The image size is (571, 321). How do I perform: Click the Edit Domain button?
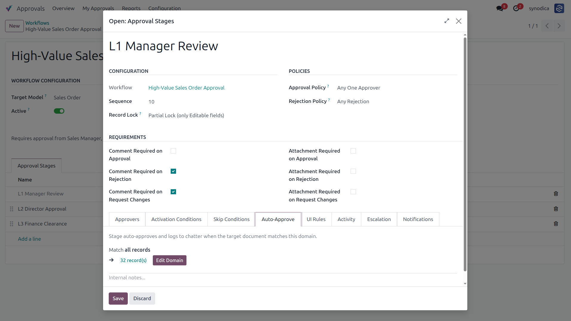click(x=169, y=260)
